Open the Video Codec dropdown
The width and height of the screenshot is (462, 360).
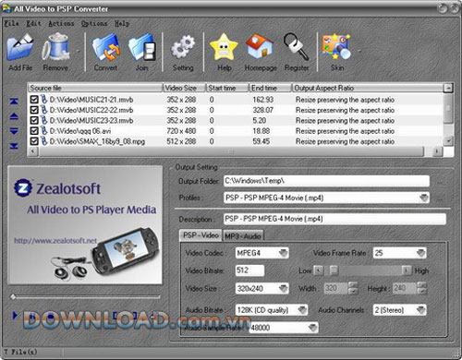[x=283, y=253]
